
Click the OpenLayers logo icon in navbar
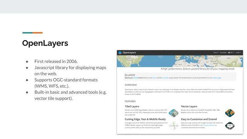pos(120,53)
